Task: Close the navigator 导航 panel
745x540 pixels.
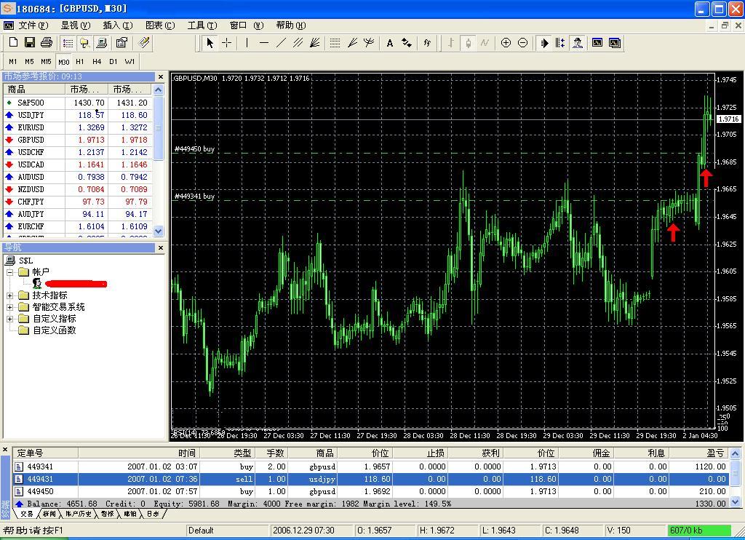Action: (161, 248)
